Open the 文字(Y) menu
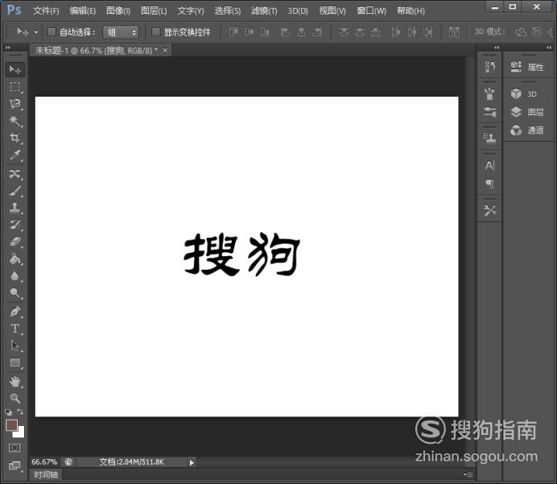 click(x=191, y=10)
